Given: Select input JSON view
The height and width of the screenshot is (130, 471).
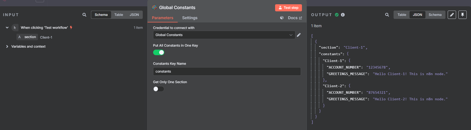Looking at the screenshot, I should (x=134, y=15).
